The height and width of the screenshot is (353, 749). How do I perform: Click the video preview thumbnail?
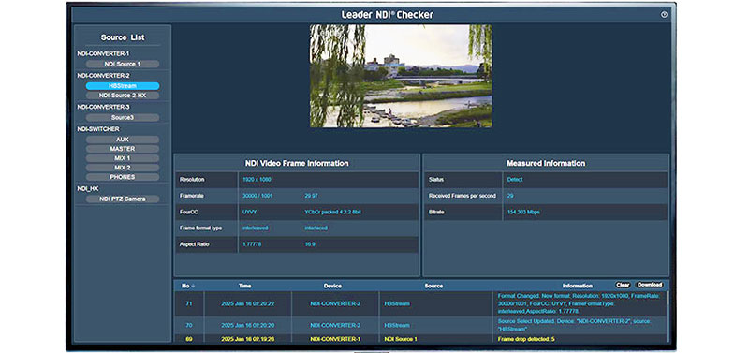click(x=401, y=76)
